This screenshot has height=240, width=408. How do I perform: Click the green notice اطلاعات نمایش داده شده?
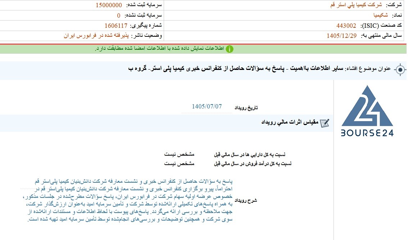pos(159,49)
